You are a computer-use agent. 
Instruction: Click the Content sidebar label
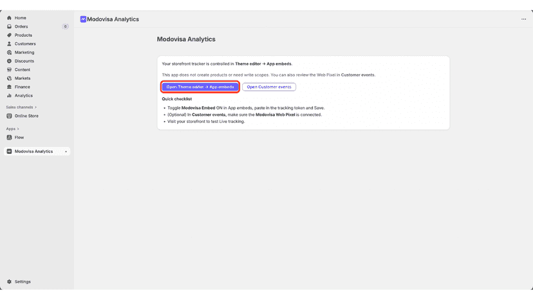pos(22,70)
